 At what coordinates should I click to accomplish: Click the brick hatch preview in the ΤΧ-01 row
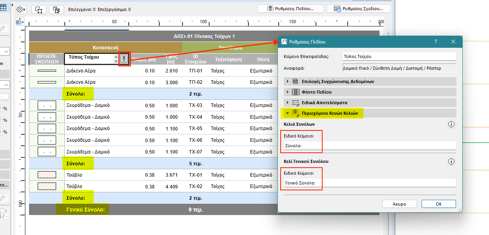(x=47, y=175)
